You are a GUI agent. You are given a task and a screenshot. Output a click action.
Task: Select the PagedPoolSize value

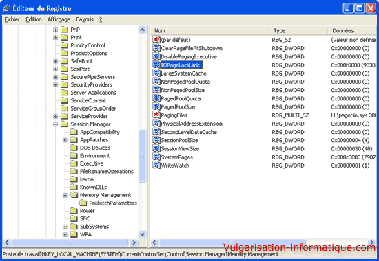[178, 106]
